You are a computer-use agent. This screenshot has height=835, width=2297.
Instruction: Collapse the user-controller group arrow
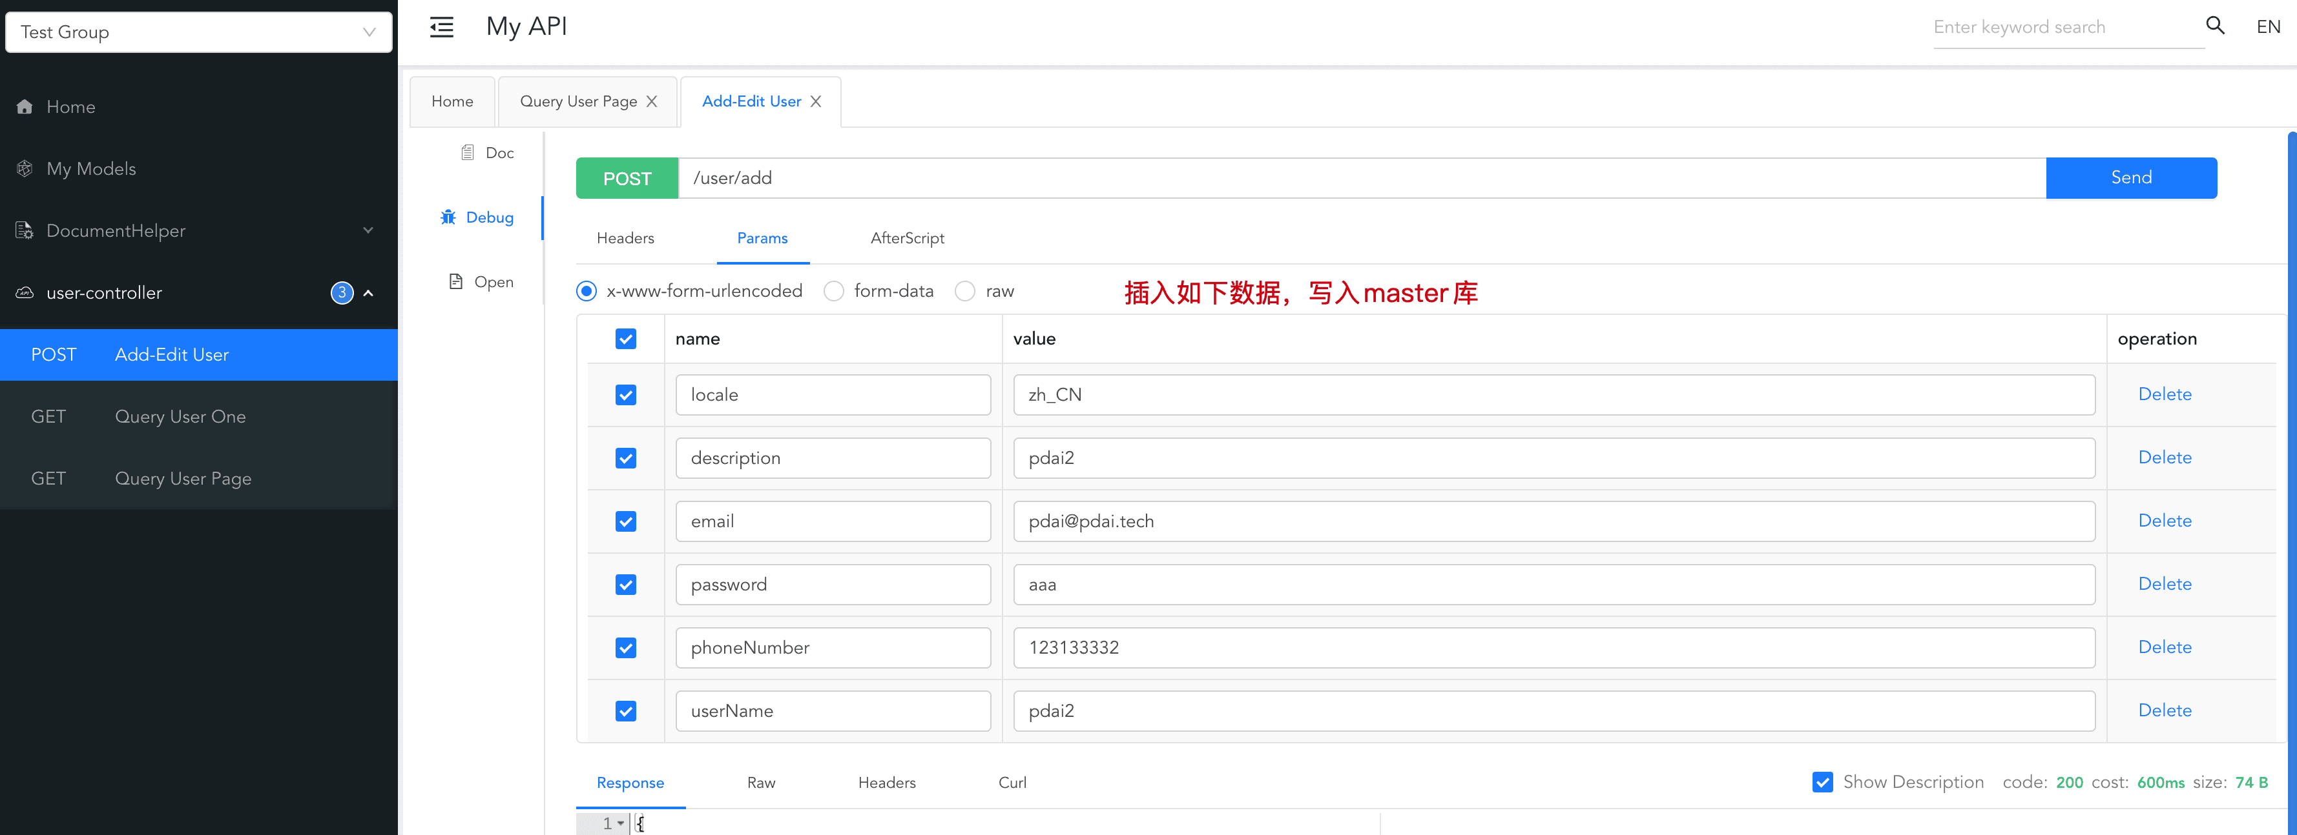point(368,293)
